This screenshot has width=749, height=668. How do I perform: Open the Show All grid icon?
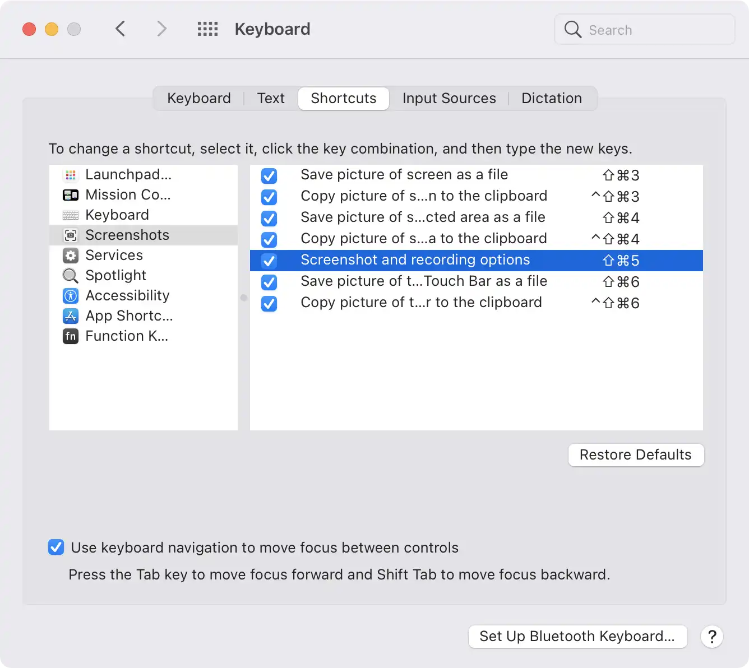tap(207, 29)
